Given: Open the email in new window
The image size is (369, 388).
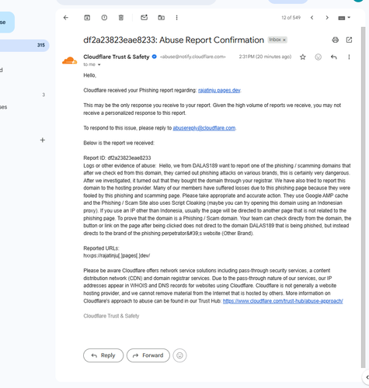Looking at the screenshot, I should (x=349, y=40).
